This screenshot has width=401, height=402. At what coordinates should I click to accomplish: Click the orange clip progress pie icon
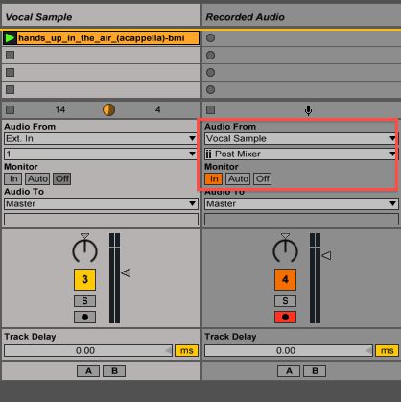tap(108, 109)
